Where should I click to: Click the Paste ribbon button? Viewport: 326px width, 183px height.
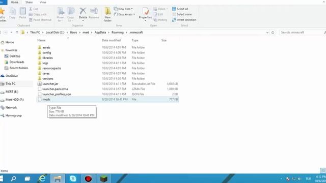click(x=22, y=13)
